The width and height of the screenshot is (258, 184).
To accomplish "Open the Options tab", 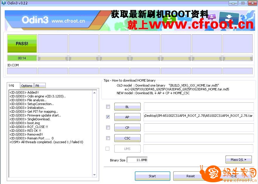I will click(x=27, y=86).
